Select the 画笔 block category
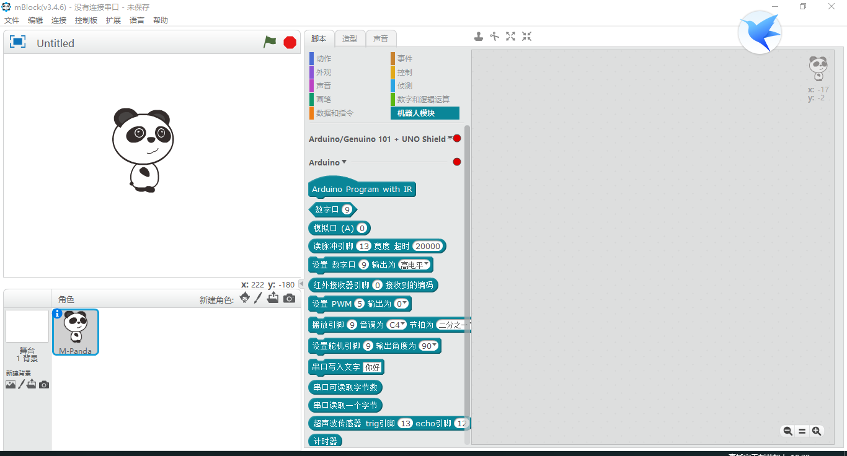This screenshot has height=456, width=847. coord(323,100)
